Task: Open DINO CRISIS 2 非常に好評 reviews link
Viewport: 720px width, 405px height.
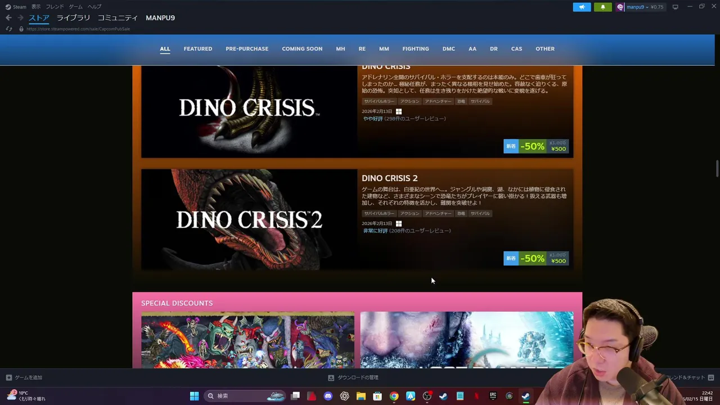Action: 407,231
